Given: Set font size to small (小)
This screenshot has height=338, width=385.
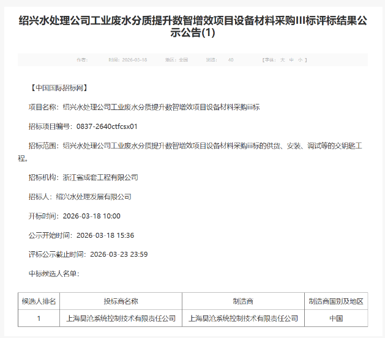Looking at the screenshot, I should 299,60.
